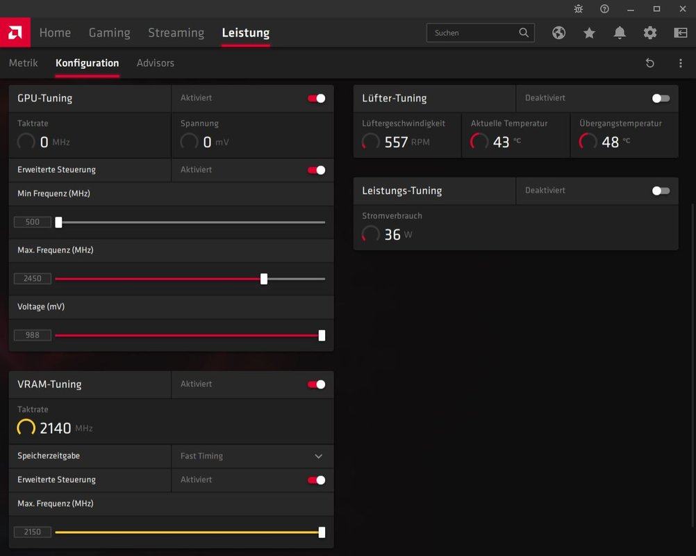The height and width of the screenshot is (556, 696).
Task: Click the Max. Frequenz 2450 value box
Action: coord(33,279)
